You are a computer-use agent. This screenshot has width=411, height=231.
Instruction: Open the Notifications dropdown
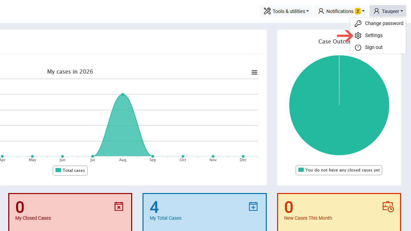click(x=341, y=11)
